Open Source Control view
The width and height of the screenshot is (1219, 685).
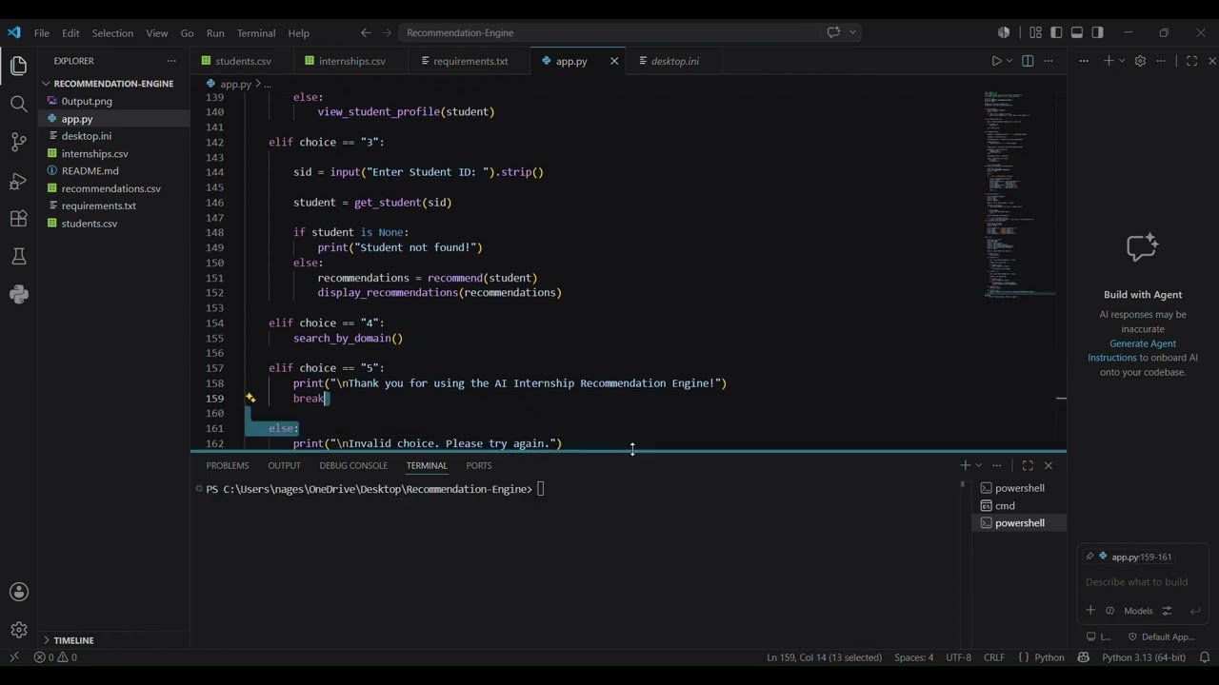click(18, 143)
